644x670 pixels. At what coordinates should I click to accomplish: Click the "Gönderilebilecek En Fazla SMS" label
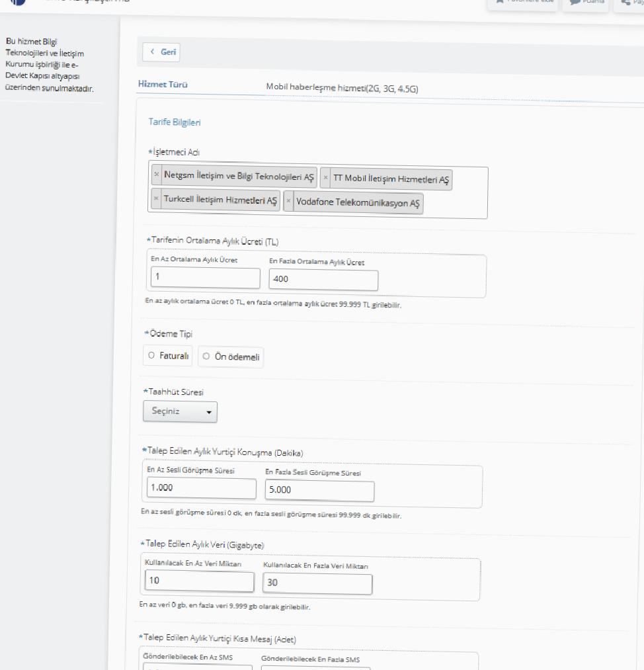311,659
